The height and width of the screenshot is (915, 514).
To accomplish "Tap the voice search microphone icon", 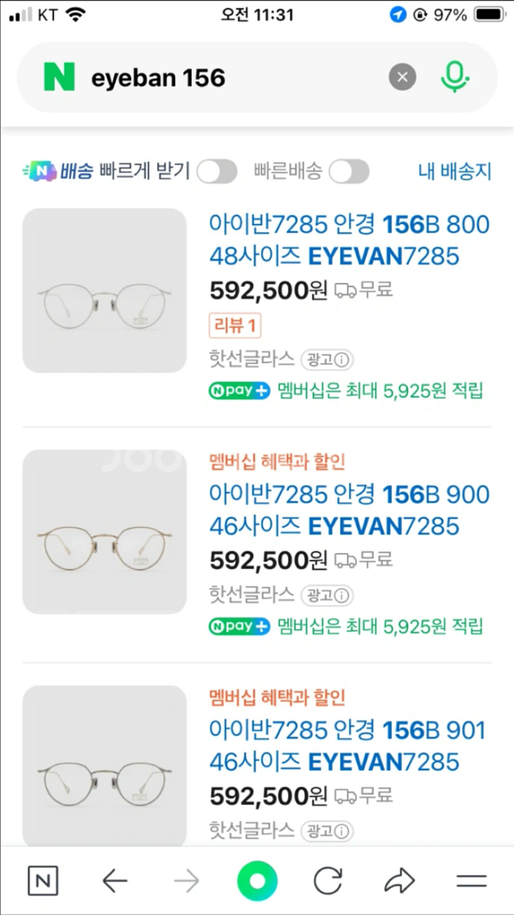I will point(455,77).
